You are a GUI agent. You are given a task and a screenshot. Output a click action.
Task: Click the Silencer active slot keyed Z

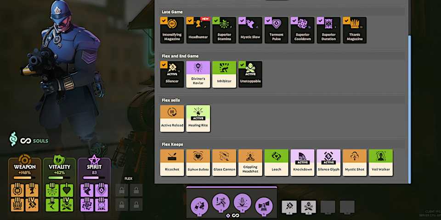[289, 207]
